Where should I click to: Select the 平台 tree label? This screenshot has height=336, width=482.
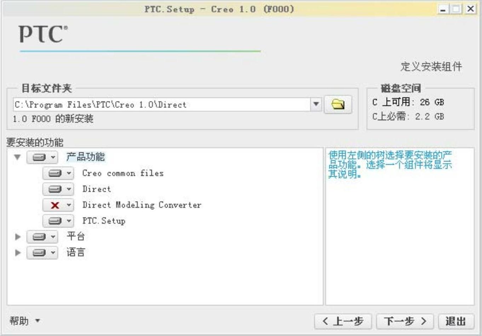pos(76,236)
